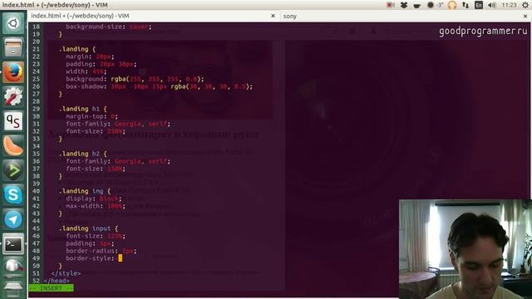Click the '.landing h1 {' selector
This screenshot has width=532, height=299.
[83, 109]
